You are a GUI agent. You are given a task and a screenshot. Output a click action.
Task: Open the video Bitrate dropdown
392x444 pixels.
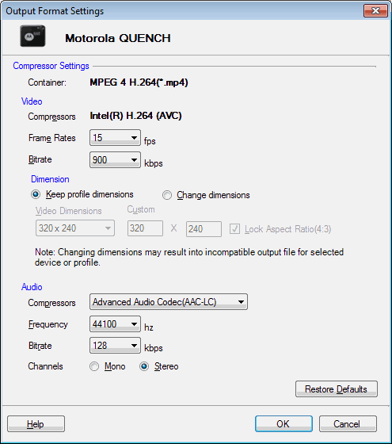coord(115,159)
